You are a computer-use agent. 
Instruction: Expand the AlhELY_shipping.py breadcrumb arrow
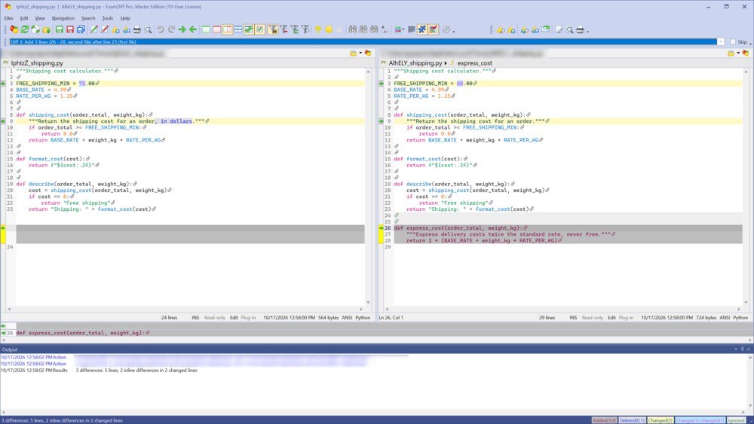click(446, 63)
